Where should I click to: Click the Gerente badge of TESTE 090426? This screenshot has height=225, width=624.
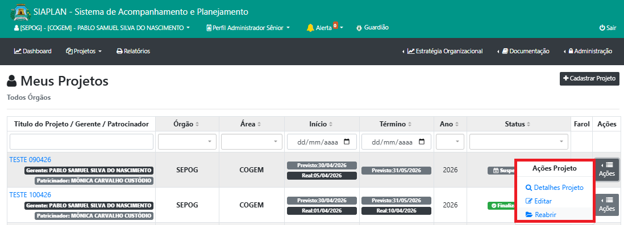[x=89, y=171]
